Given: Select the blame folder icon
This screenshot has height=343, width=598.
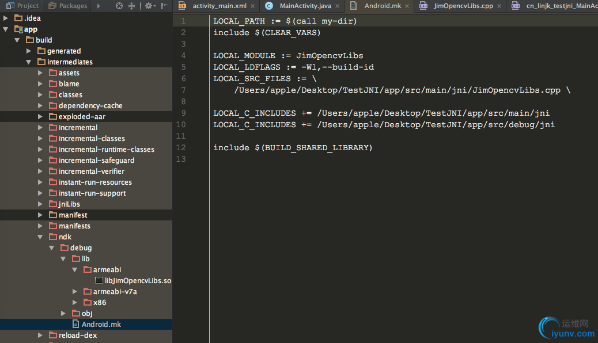Looking at the screenshot, I should coord(53,84).
